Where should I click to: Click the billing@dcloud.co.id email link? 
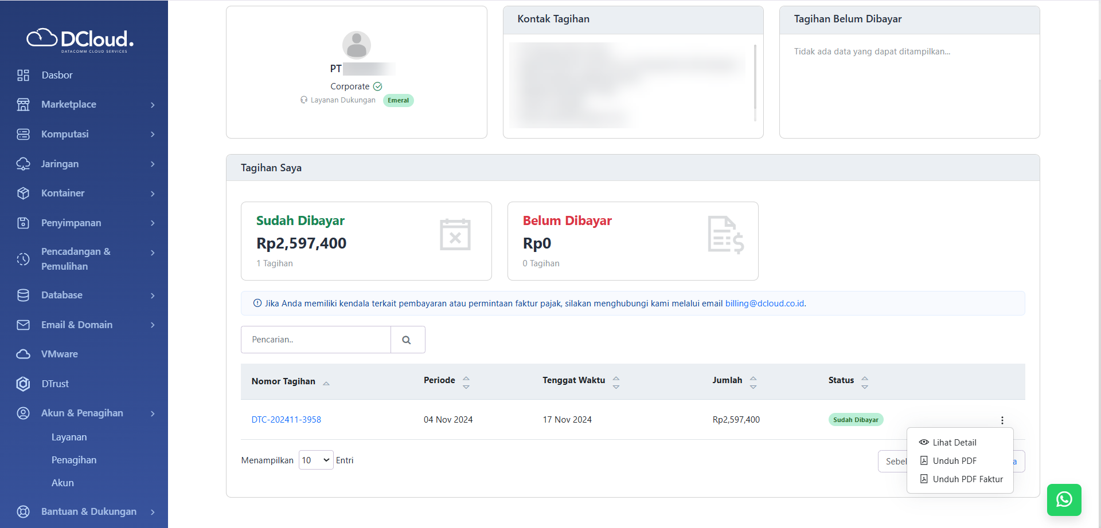[x=765, y=303]
